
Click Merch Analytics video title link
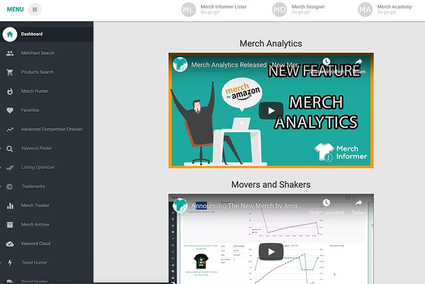click(246, 65)
